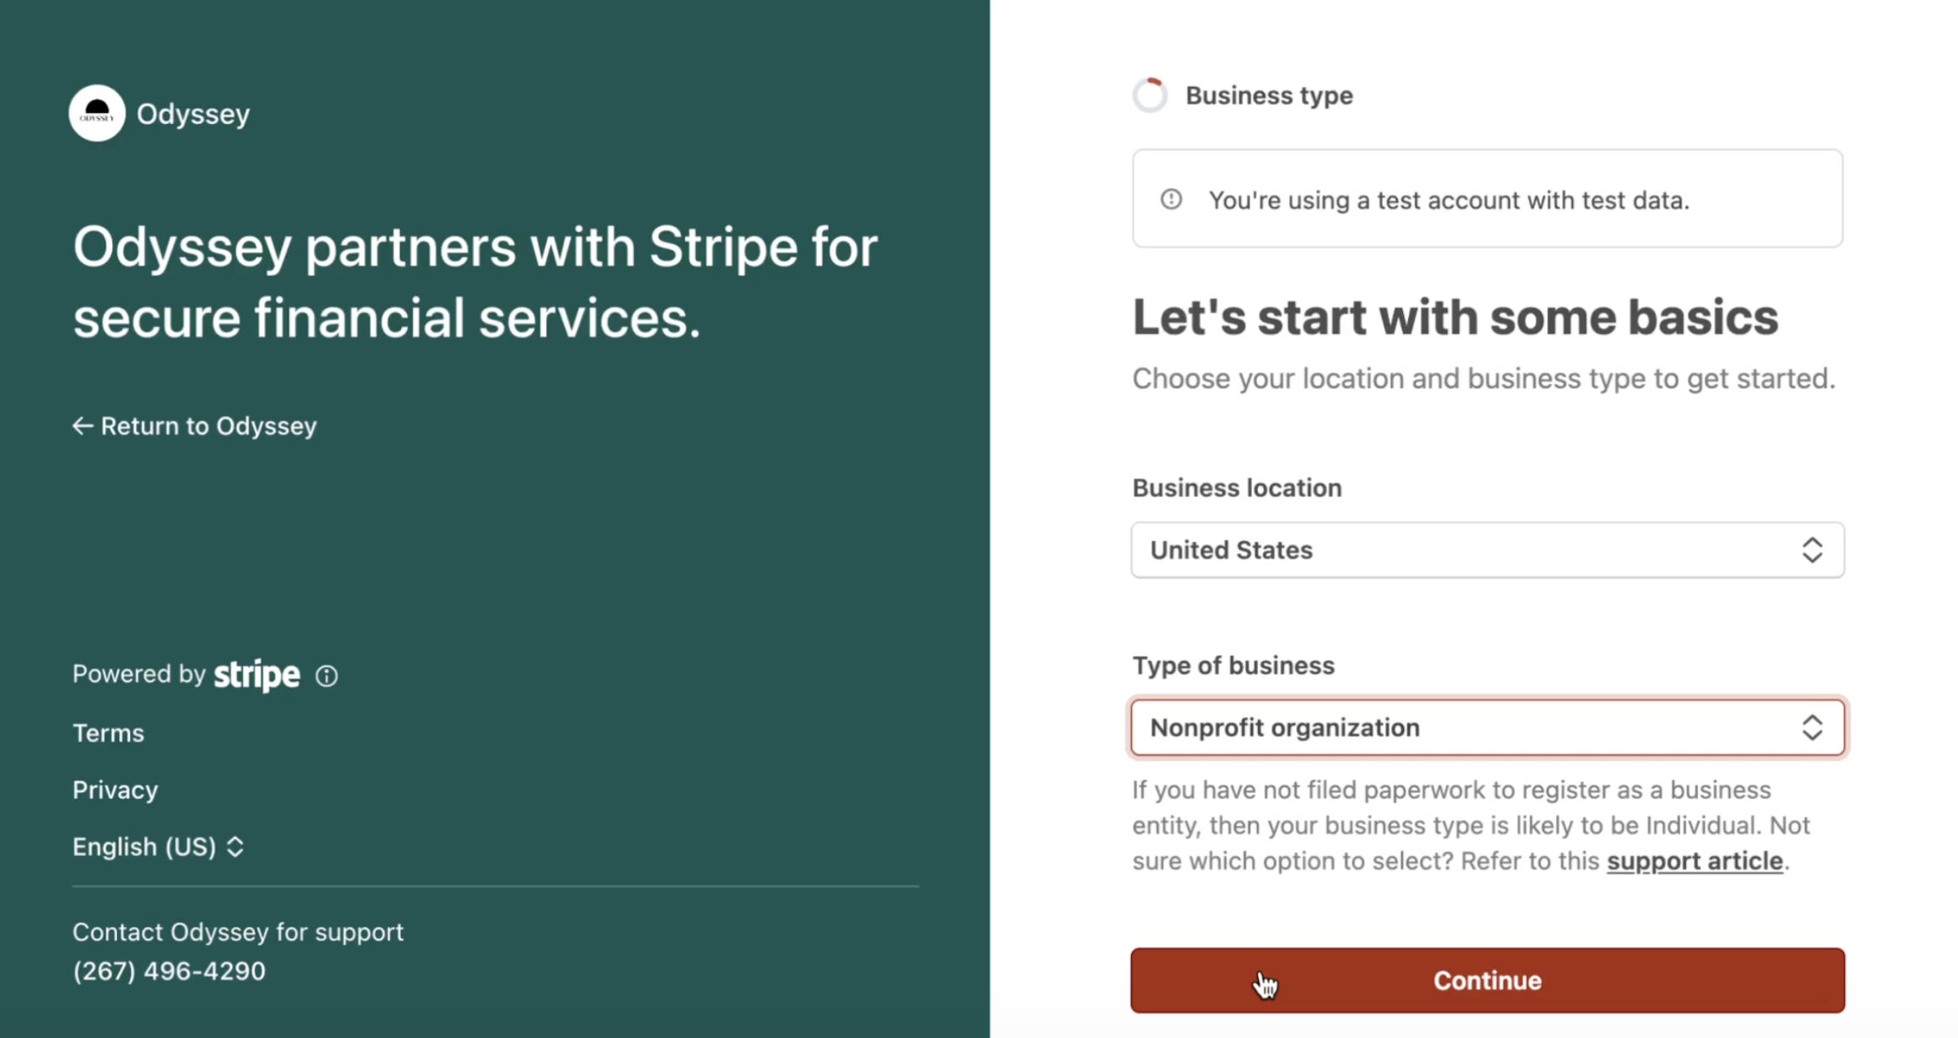Viewport: 1958px width, 1038px height.
Task: Click the Return to Odyssey text link
Action: (208, 426)
